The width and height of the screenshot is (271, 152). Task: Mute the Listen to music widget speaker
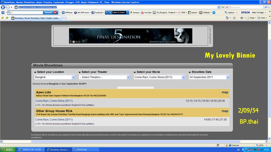click(x=110, y=13)
